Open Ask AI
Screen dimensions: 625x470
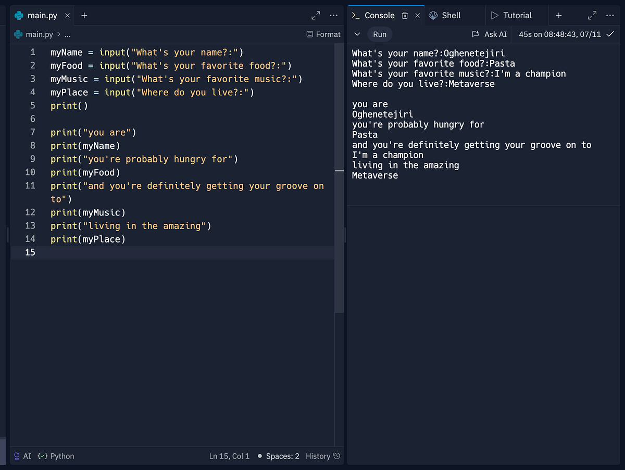tap(489, 34)
